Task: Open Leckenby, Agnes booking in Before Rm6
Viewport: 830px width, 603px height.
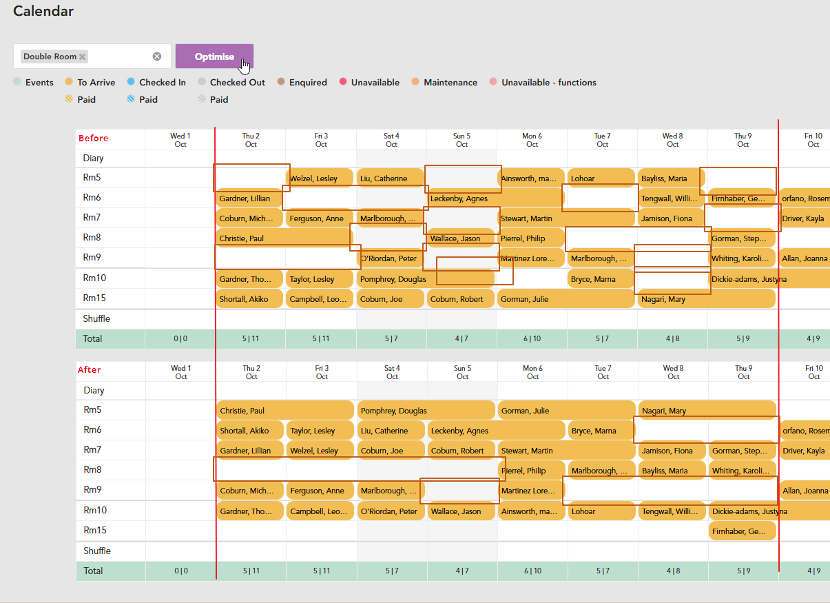Action: click(x=496, y=198)
